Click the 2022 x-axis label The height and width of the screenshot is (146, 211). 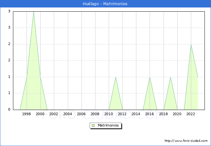tap(191, 114)
